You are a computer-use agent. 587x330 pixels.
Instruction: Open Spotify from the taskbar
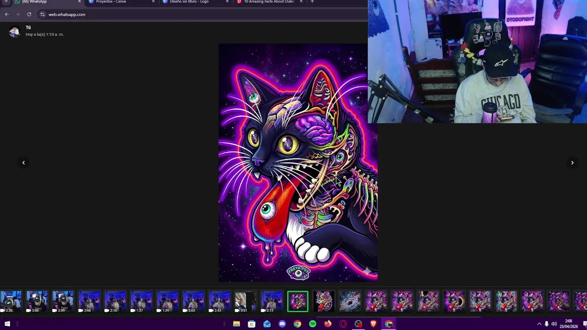[x=313, y=324]
